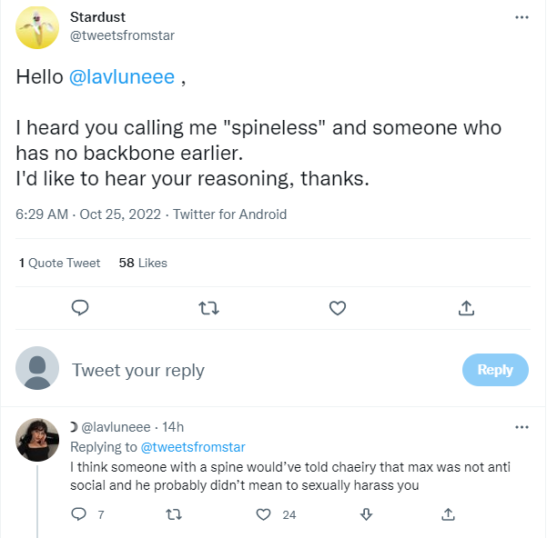547x538 pixels.
Task: Share lavluneee's reply
Action: click(448, 514)
